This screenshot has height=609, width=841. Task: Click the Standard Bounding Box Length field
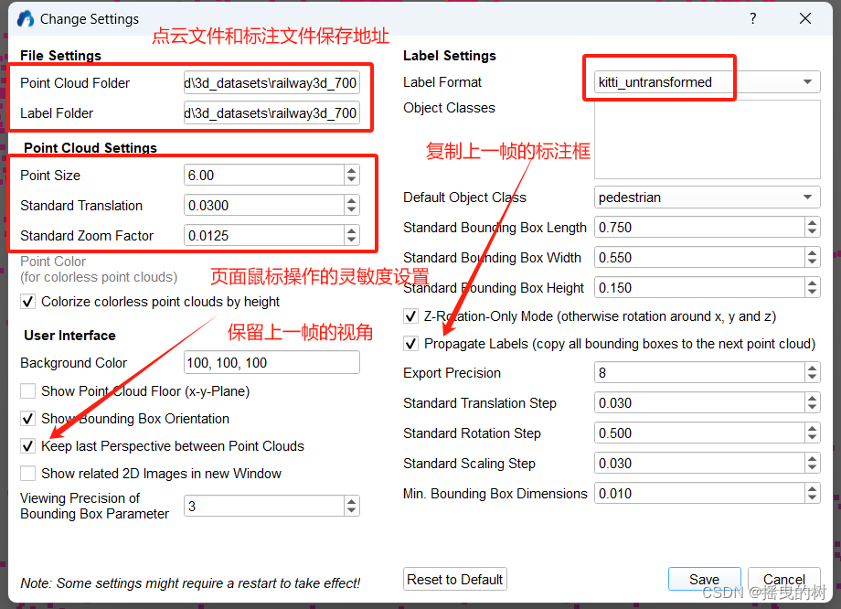tap(699, 228)
